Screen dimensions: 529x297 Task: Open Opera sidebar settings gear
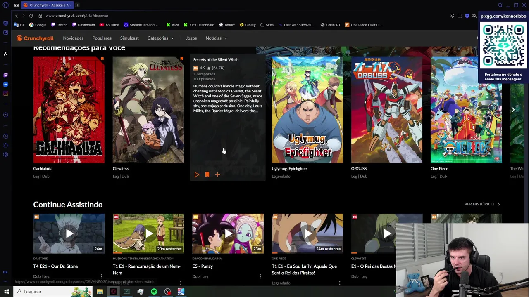(x=5, y=154)
